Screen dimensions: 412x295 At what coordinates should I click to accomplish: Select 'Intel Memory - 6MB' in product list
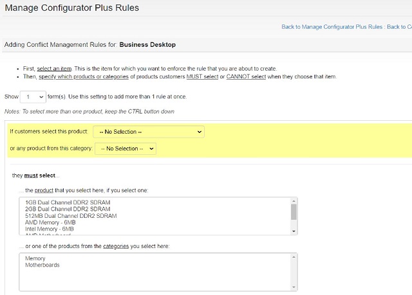pos(50,229)
